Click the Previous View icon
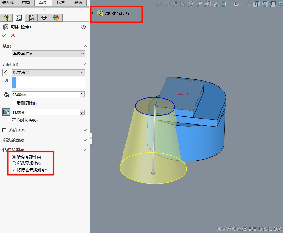 (216, 4)
